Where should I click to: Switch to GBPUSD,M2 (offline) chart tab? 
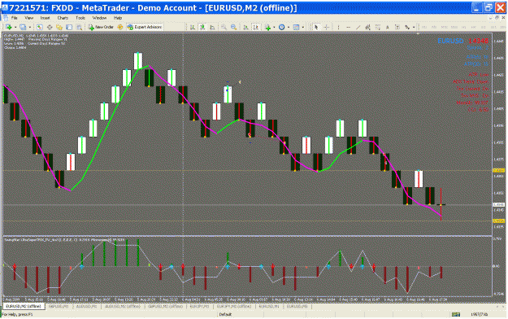[165, 306]
